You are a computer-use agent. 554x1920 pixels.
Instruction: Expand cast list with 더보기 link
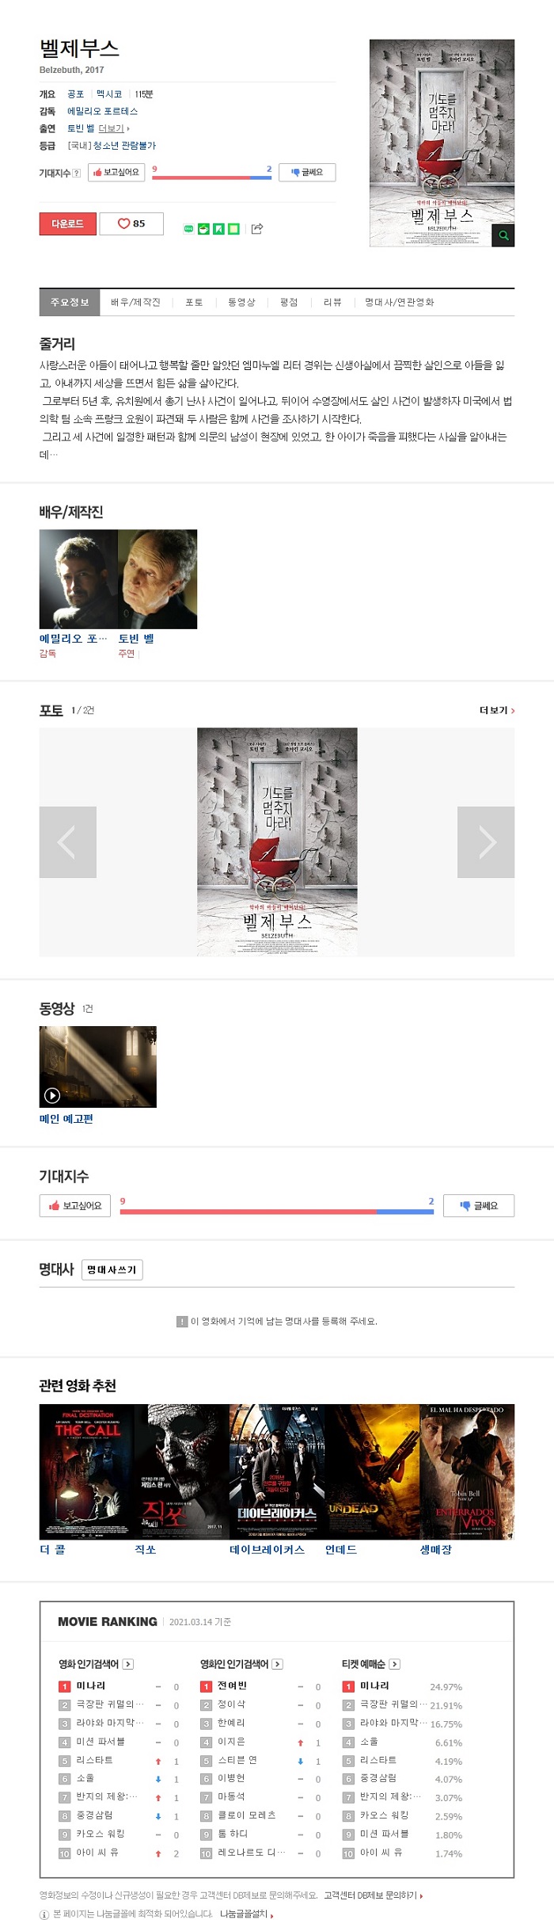coord(114,128)
